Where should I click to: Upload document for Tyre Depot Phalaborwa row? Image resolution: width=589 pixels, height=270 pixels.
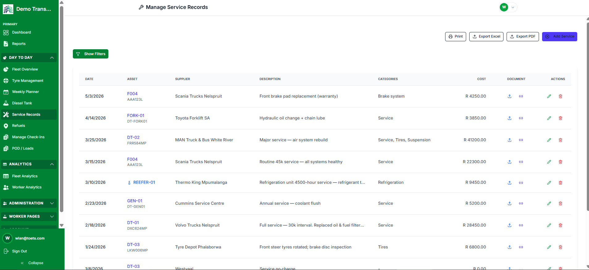tap(510, 247)
